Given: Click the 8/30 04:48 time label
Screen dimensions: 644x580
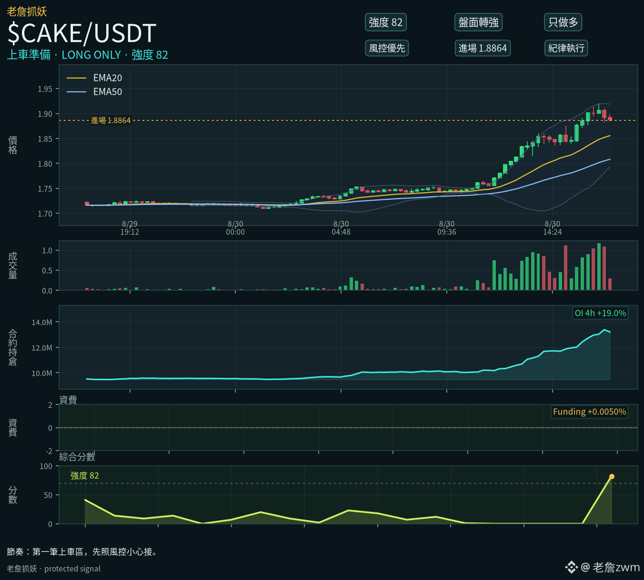Looking at the screenshot, I should pos(341,228).
